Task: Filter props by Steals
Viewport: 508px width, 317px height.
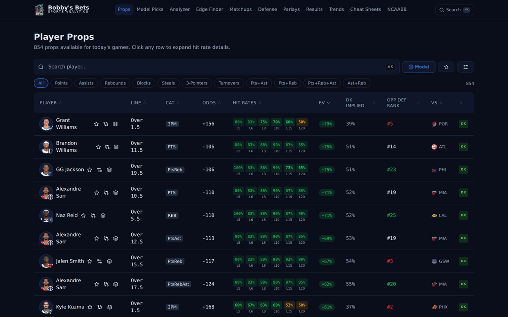Action: [168, 83]
